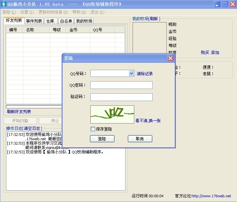Click the 名称 column header
This screenshot has height=202, width=237.
[x=36, y=30]
